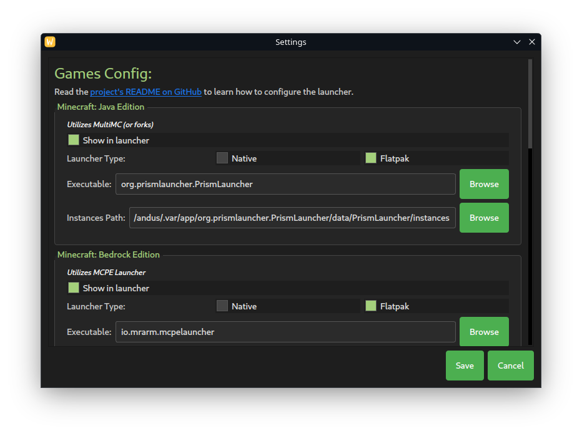The height and width of the screenshot is (436, 582).
Task: Close the Settings window
Action: point(532,42)
